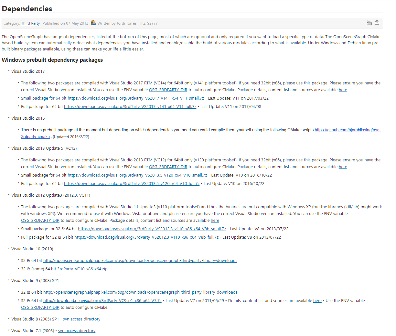Screen dimensions: 396x336
Task: Open the Third Party category link
Action: [x=30, y=23]
